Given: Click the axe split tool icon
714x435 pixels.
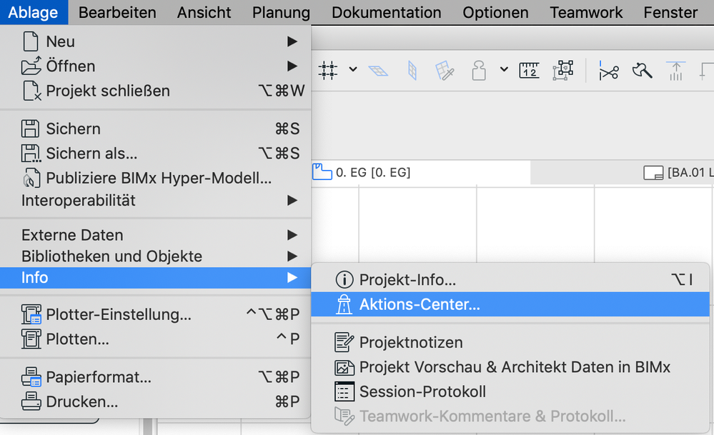Looking at the screenshot, I should (642, 70).
